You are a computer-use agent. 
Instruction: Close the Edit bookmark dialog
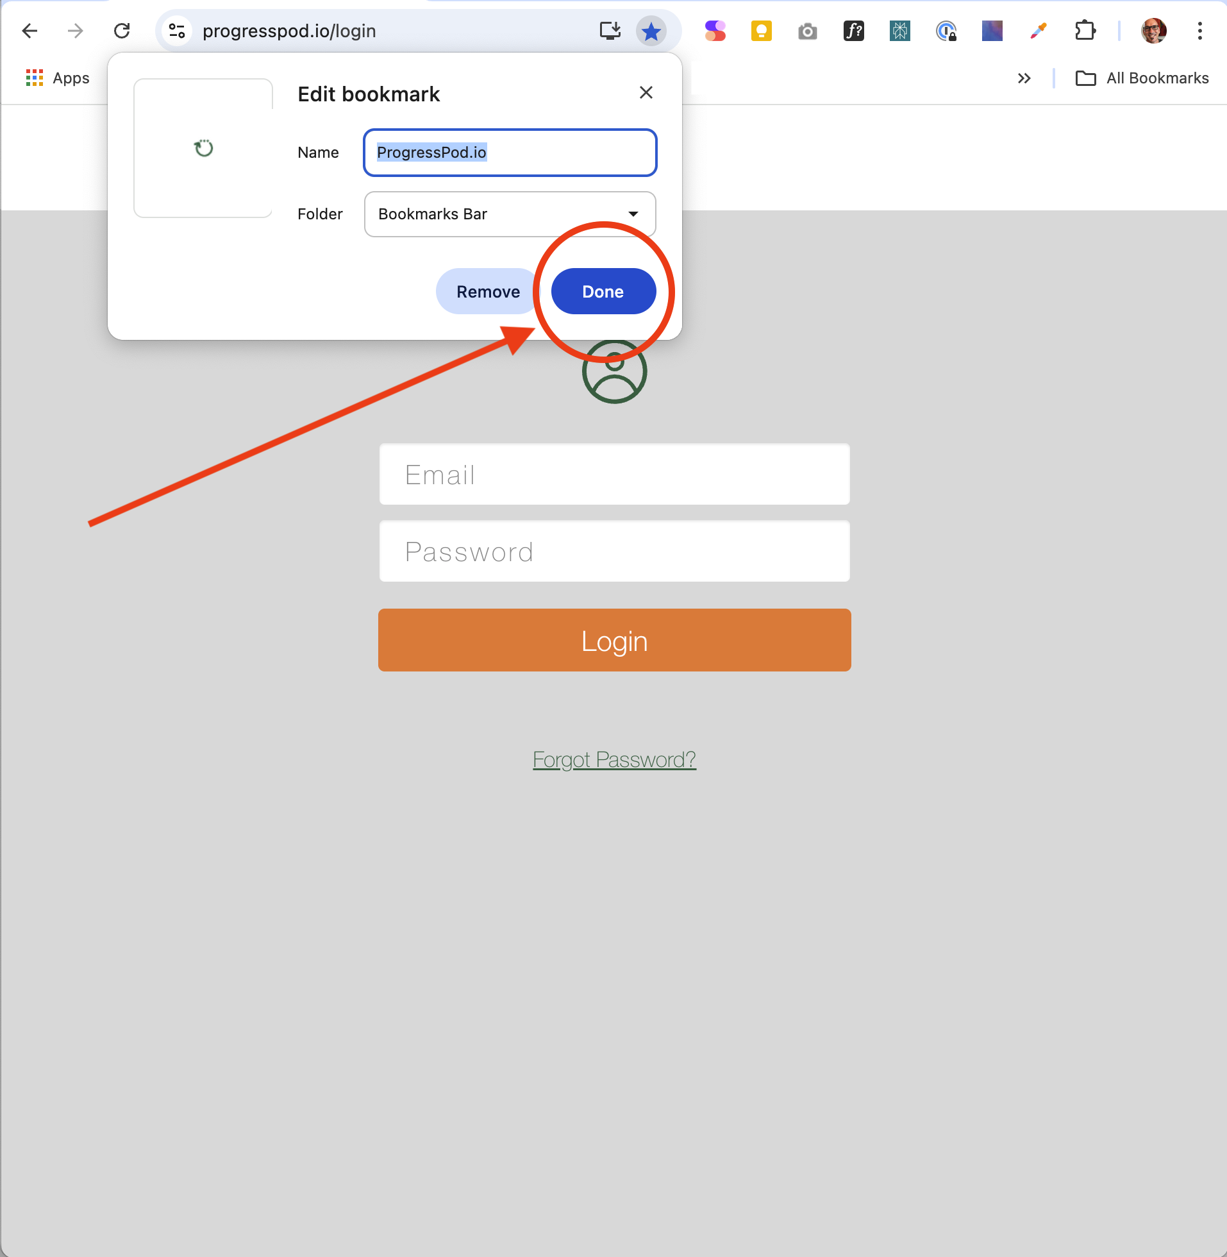pos(646,93)
